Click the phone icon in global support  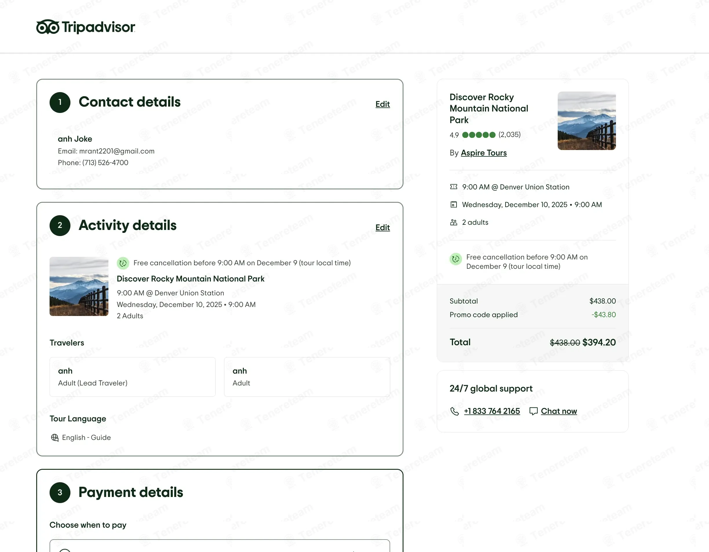click(x=455, y=411)
